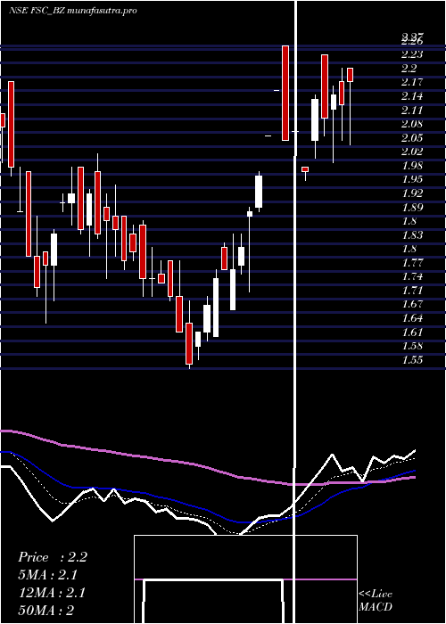The width and height of the screenshot is (446, 624).
Task: Click the '5MA : 2.1' value
Action: pyautogui.click(x=48, y=575)
